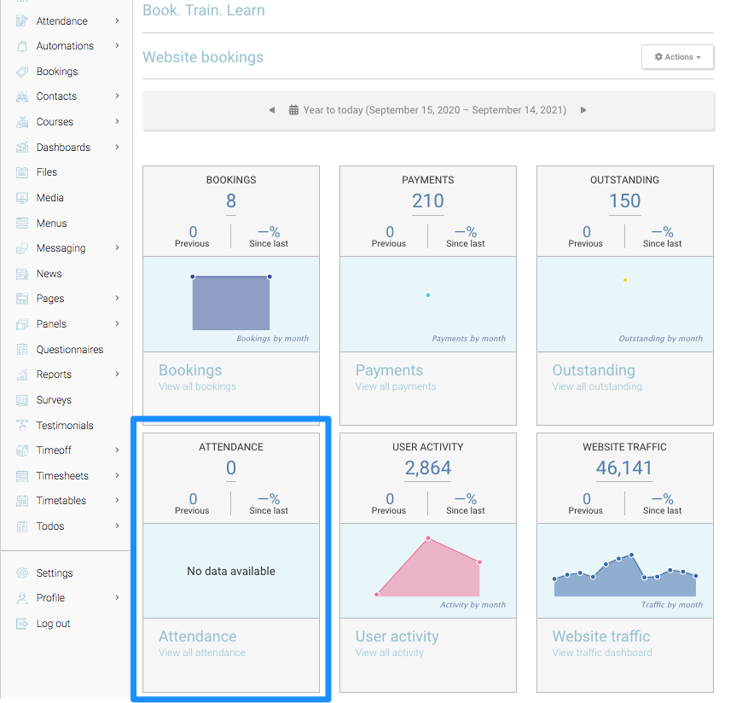Click the Log out icon
The width and height of the screenshot is (742, 703).
22,624
